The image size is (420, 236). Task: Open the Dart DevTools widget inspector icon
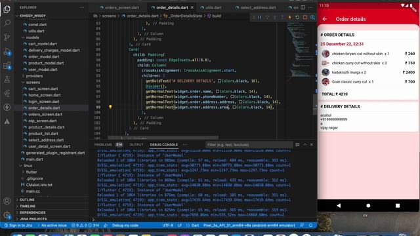(312, 18)
